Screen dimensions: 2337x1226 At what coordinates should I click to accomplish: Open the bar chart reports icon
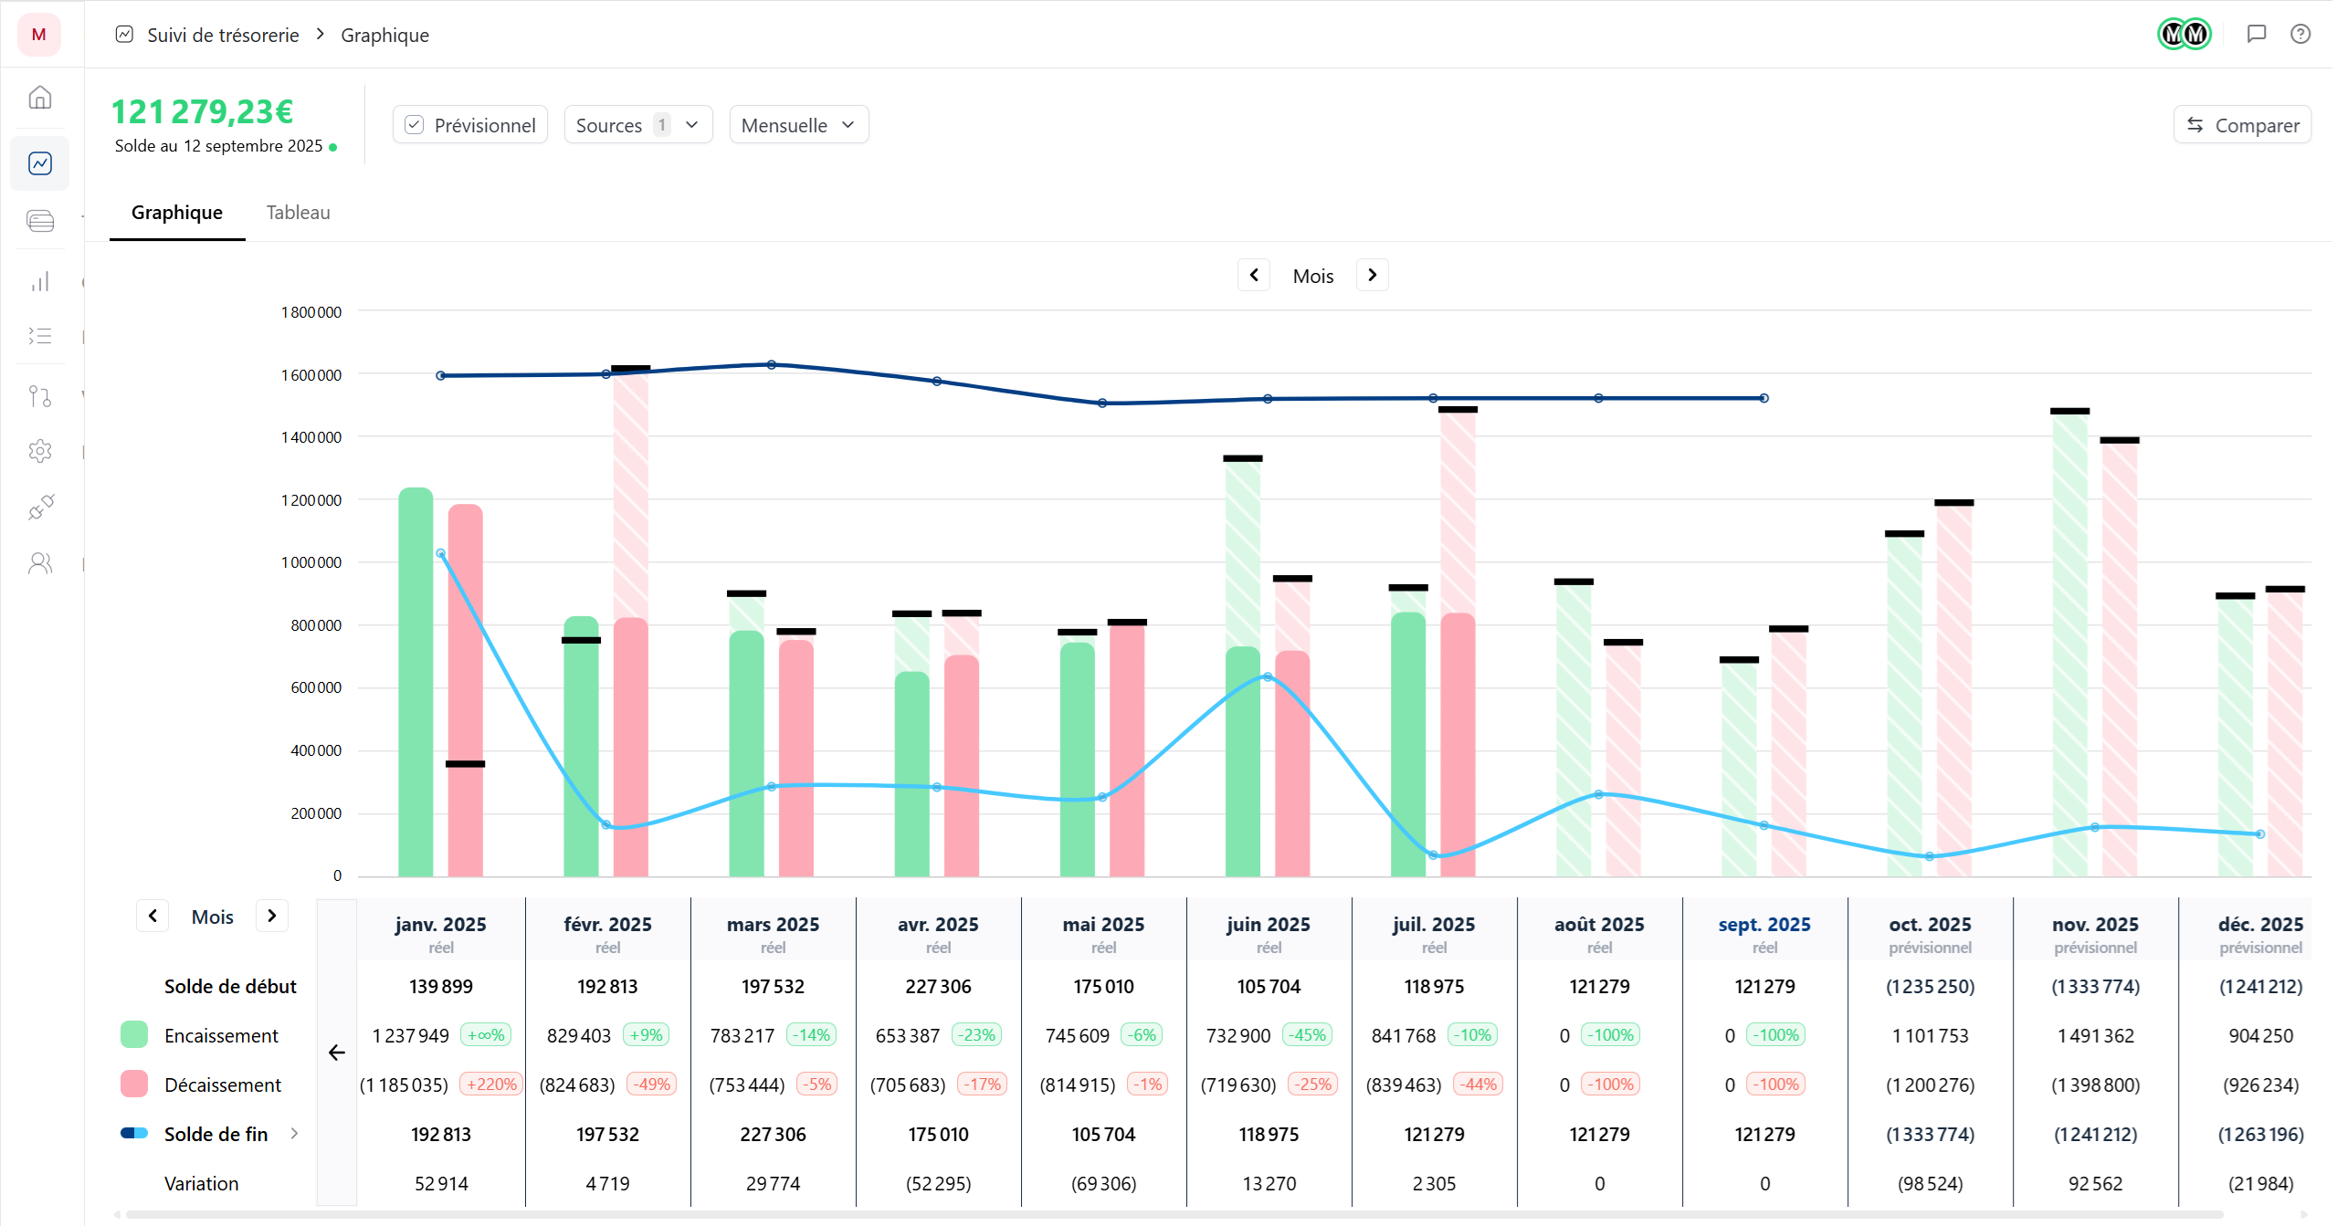coord(40,281)
